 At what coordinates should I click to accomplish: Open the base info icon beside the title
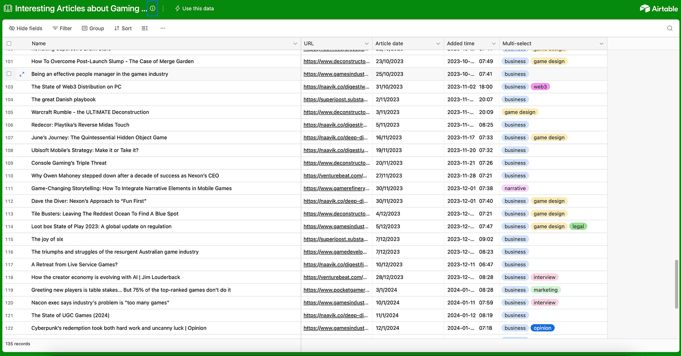[152, 8]
